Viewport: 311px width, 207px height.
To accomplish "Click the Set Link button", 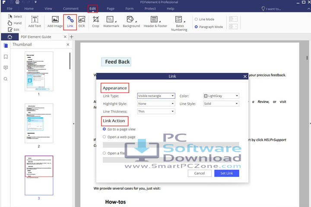I will (227, 173).
